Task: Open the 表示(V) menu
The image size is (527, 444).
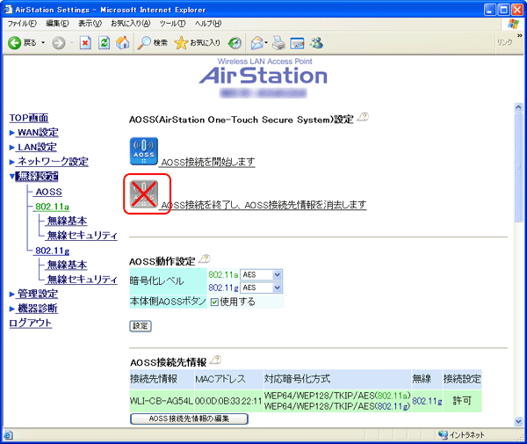Action: 90,24
